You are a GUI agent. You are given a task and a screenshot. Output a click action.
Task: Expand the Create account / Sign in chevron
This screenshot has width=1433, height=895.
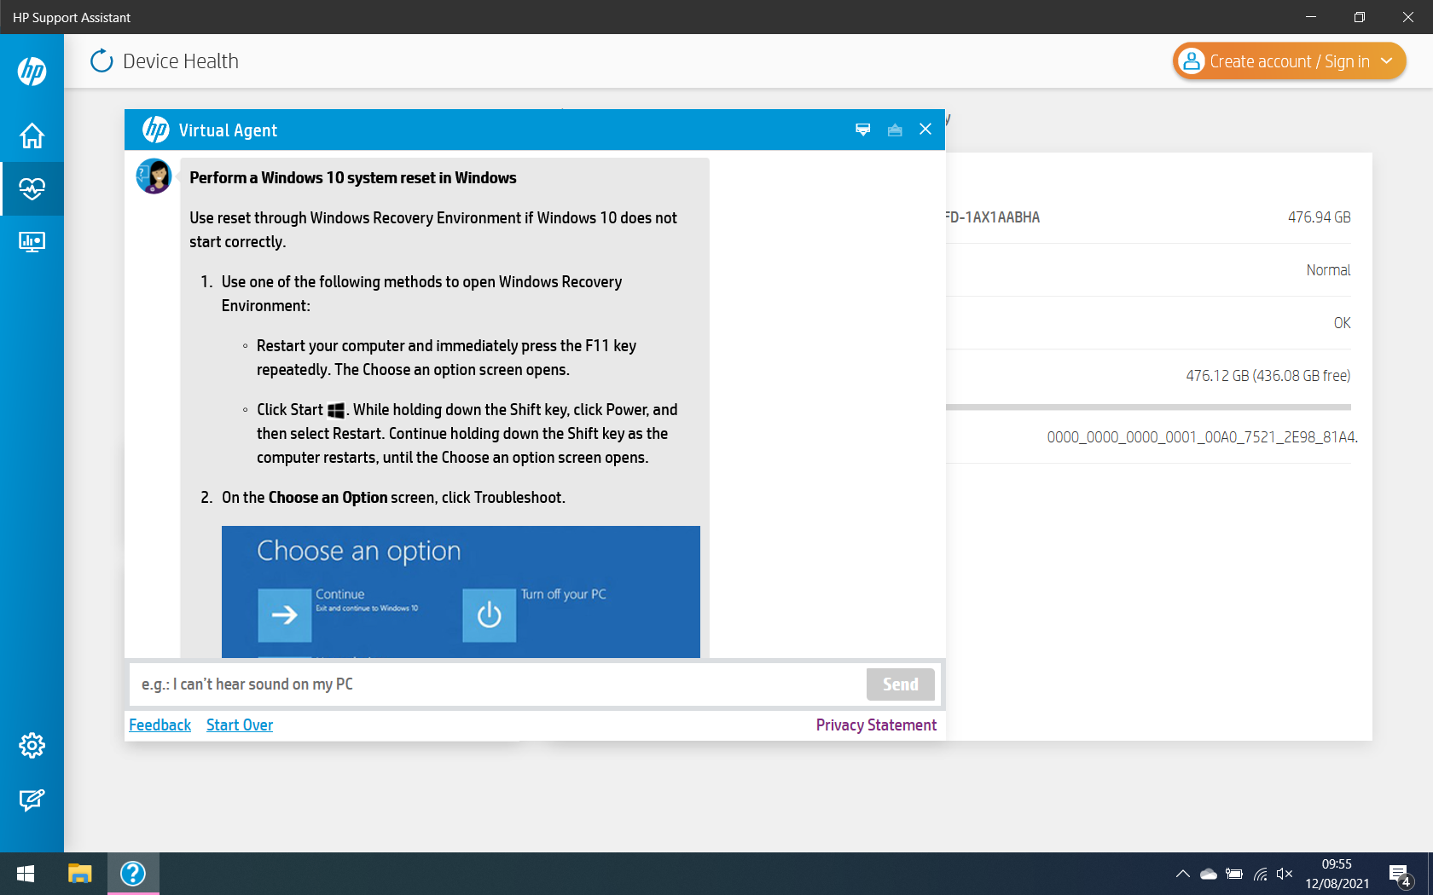[x=1387, y=61]
